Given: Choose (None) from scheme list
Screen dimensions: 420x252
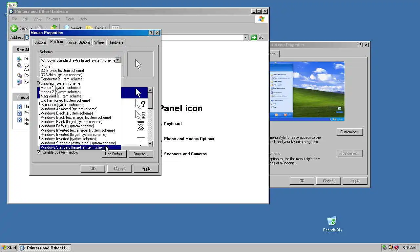Looking at the screenshot, I should (80, 66).
